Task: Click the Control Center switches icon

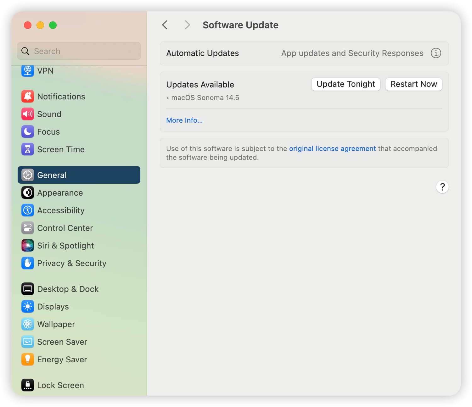Action: pyautogui.click(x=28, y=228)
